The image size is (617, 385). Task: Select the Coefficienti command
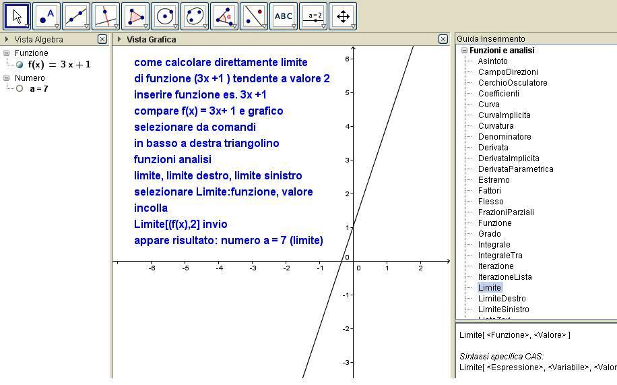click(x=498, y=94)
